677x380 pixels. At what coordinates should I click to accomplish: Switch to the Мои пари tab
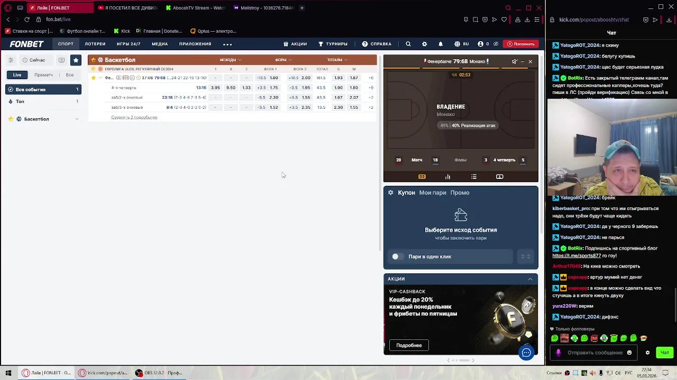click(x=433, y=193)
